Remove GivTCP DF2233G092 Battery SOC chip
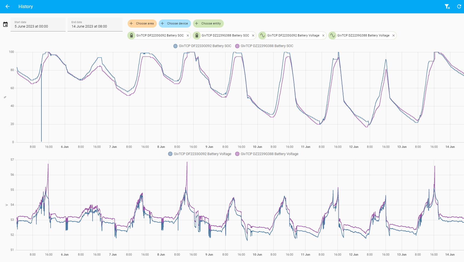 (x=188, y=36)
